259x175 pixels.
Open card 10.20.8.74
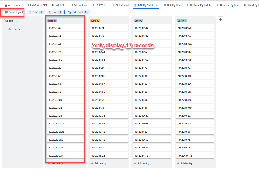[109, 28]
